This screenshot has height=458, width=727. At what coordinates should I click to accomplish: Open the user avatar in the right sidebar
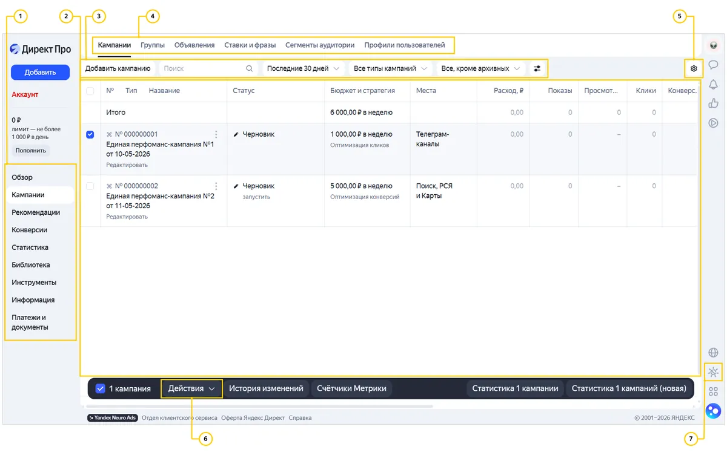point(713,45)
